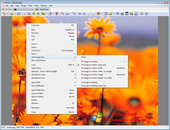Screen dimensions: 170x130
Task: Click the rotate right green icon
Action: pos(38,13)
